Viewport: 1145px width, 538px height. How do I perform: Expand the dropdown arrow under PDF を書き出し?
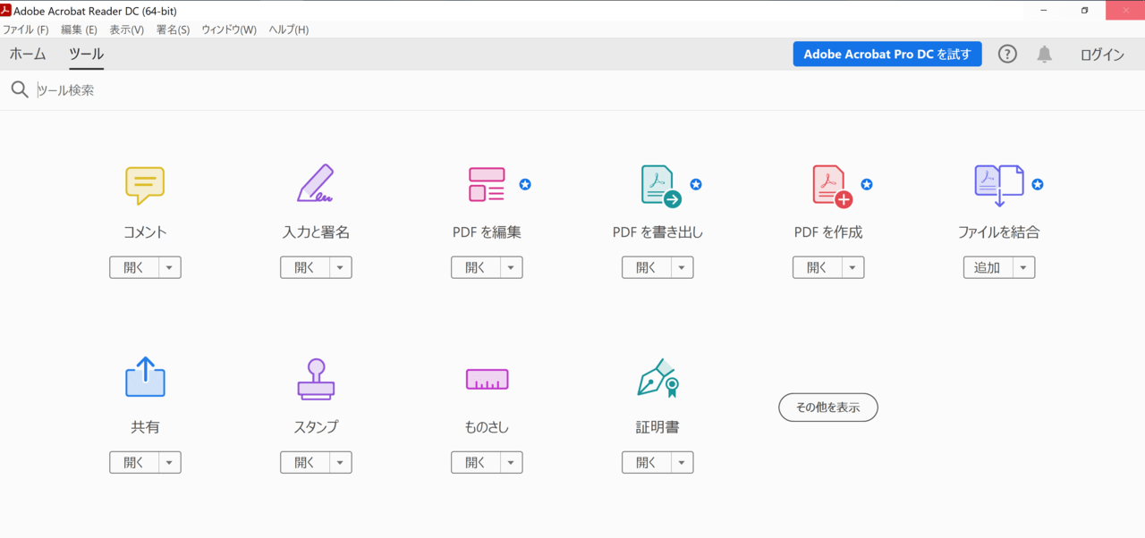pos(683,267)
